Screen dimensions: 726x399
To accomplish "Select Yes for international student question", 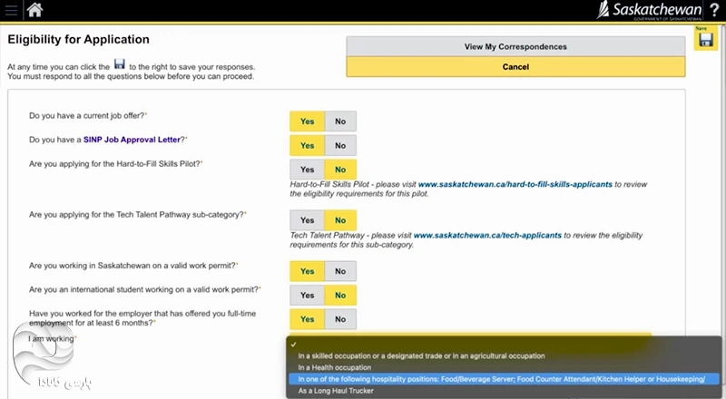I will 307,295.
